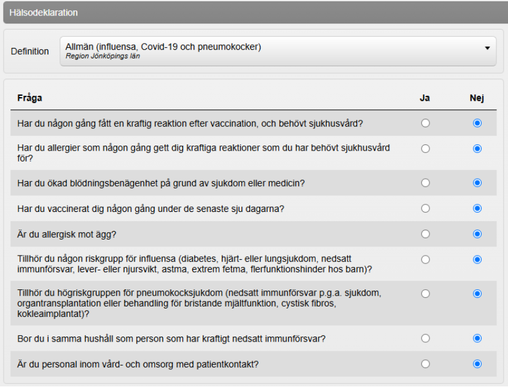Choose Nej for egg allergy question
The width and height of the screenshot is (508, 387).
coord(477,234)
